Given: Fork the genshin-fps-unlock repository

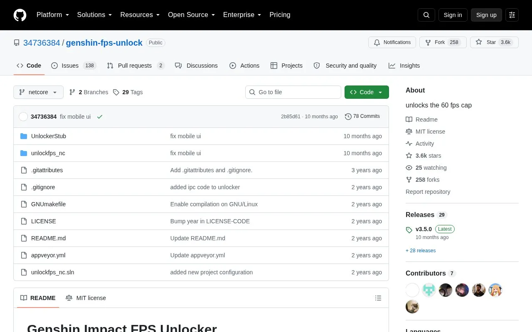Looking at the screenshot, I should pyautogui.click(x=443, y=42).
